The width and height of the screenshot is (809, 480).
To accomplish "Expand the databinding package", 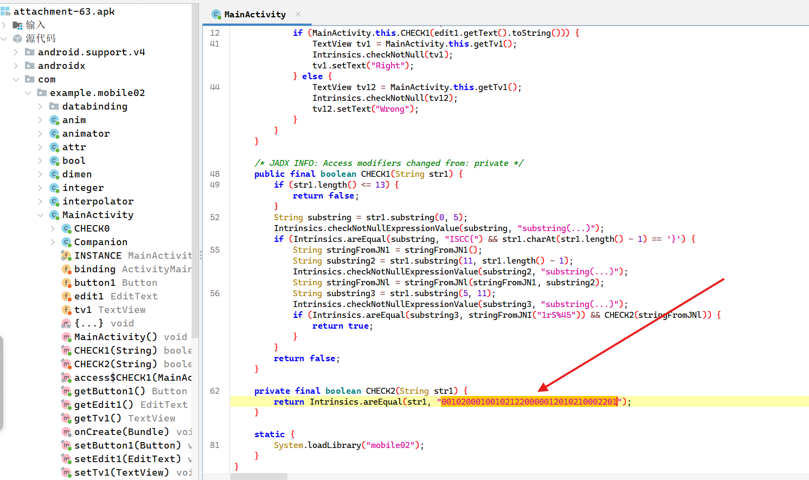I will (x=40, y=106).
